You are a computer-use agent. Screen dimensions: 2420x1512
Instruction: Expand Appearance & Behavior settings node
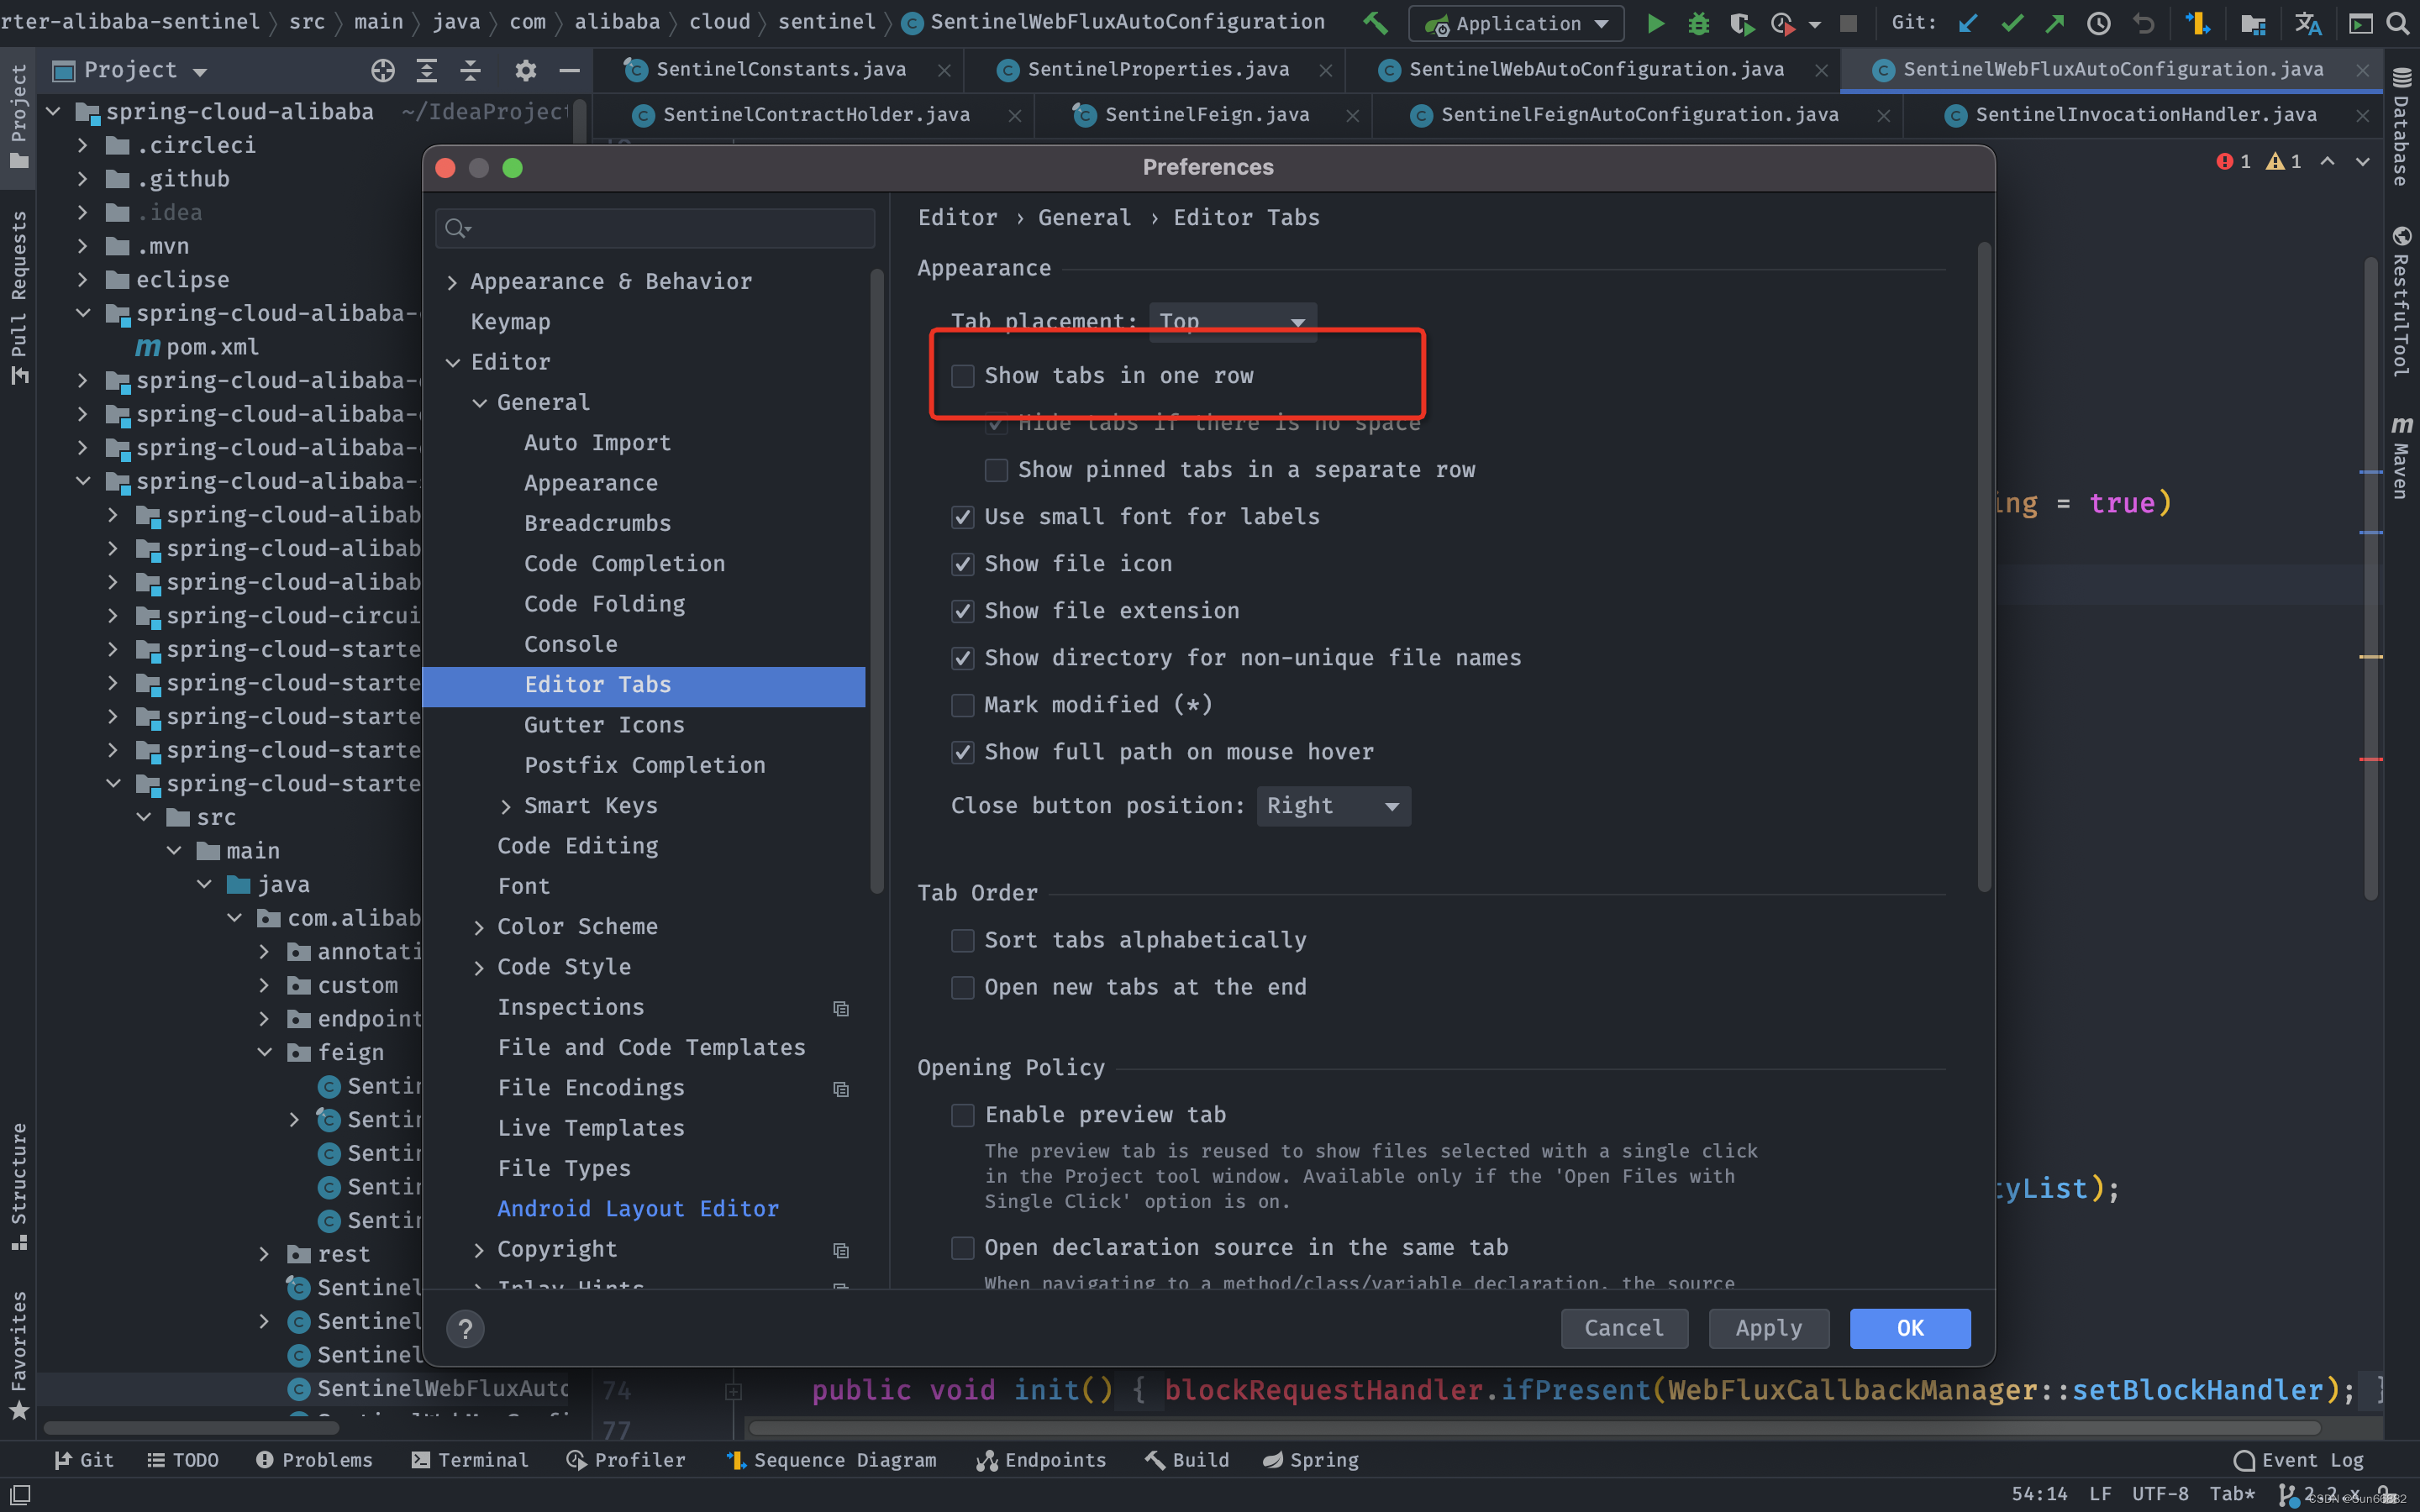[x=452, y=282]
